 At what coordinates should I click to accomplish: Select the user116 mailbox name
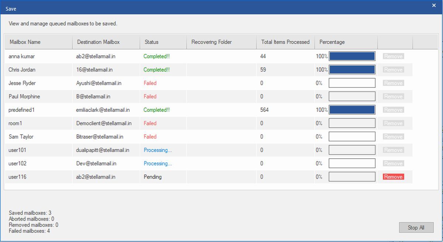[17, 177]
